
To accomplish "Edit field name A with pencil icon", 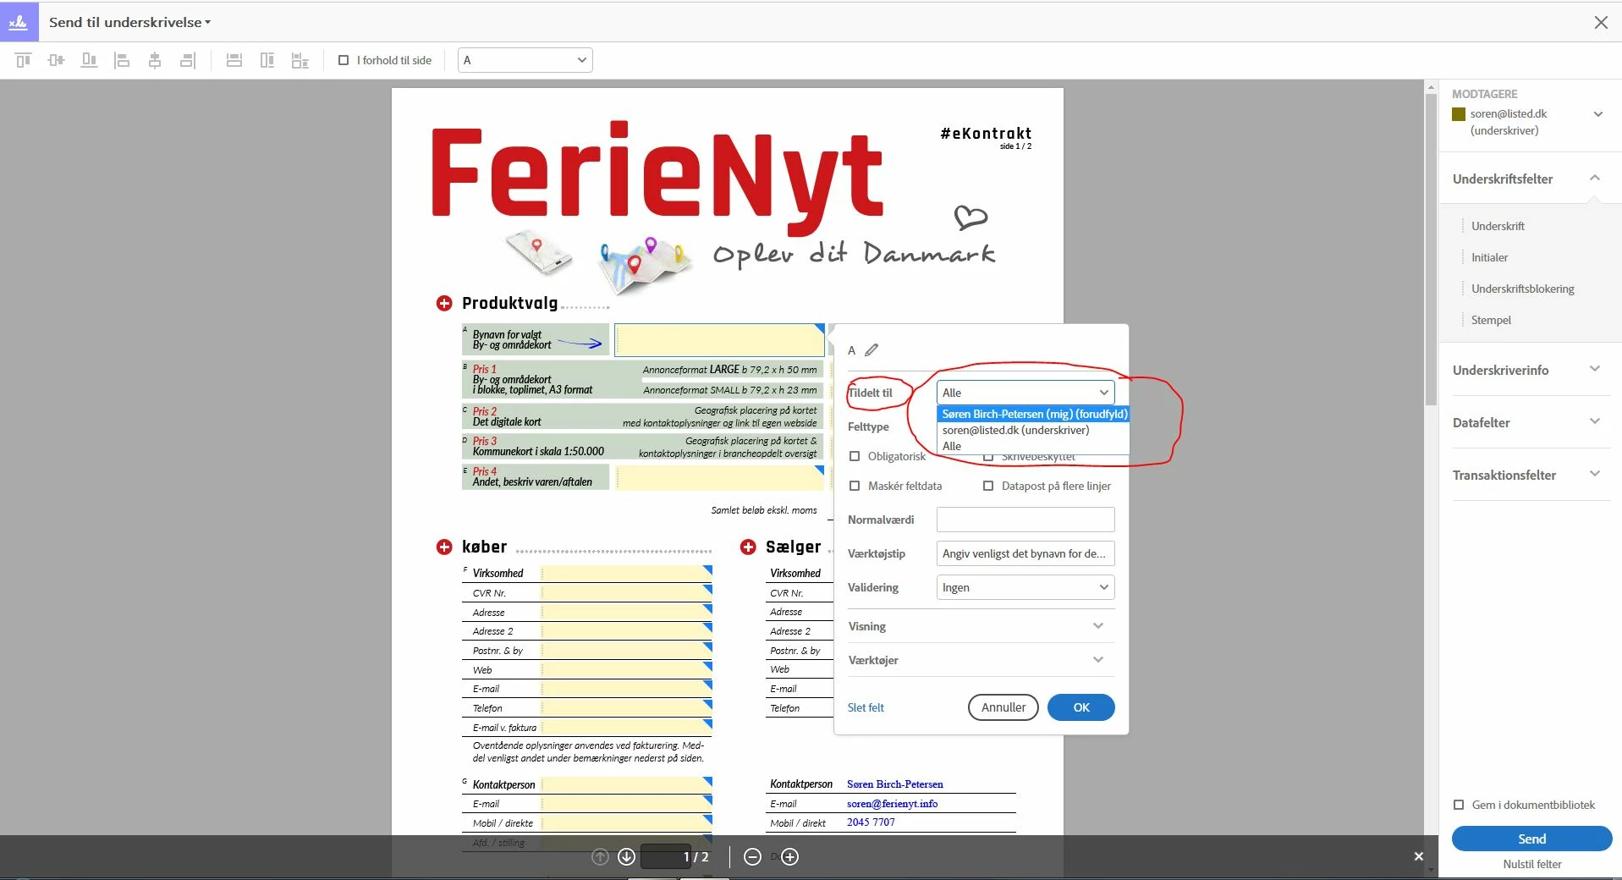I will 871,349.
